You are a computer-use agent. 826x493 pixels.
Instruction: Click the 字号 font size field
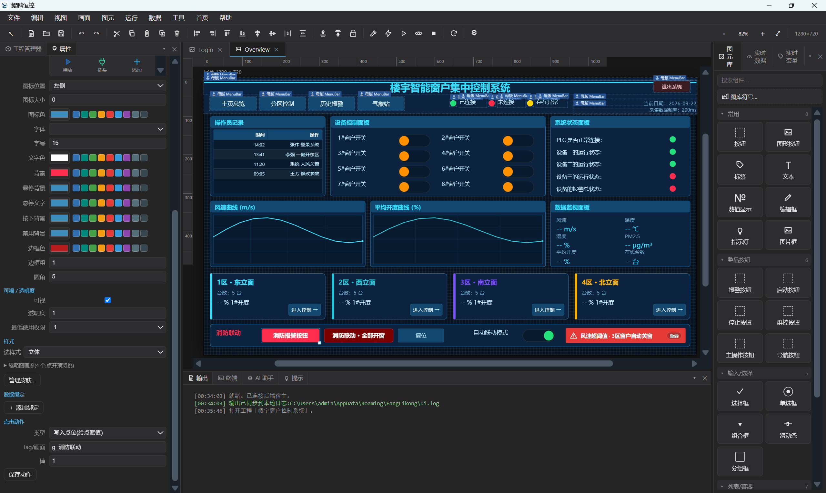click(x=108, y=143)
